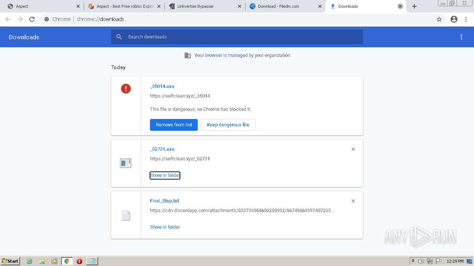Open the Windows Start button
Screen dimensions: 474x266
[10, 261]
